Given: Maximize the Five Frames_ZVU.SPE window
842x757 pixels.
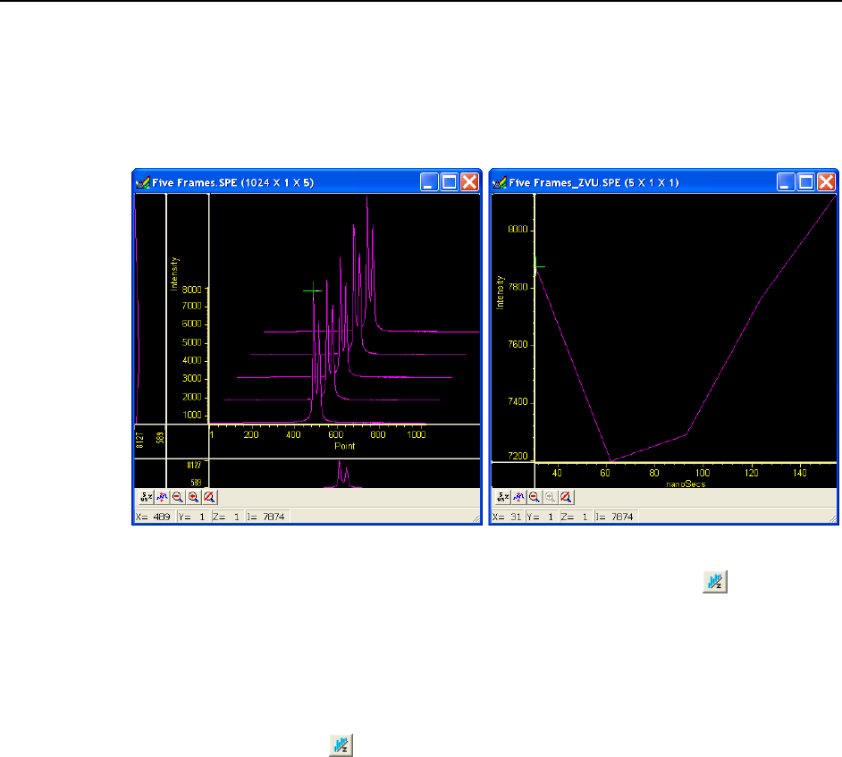Looking at the screenshot, I should coord(806,182).
